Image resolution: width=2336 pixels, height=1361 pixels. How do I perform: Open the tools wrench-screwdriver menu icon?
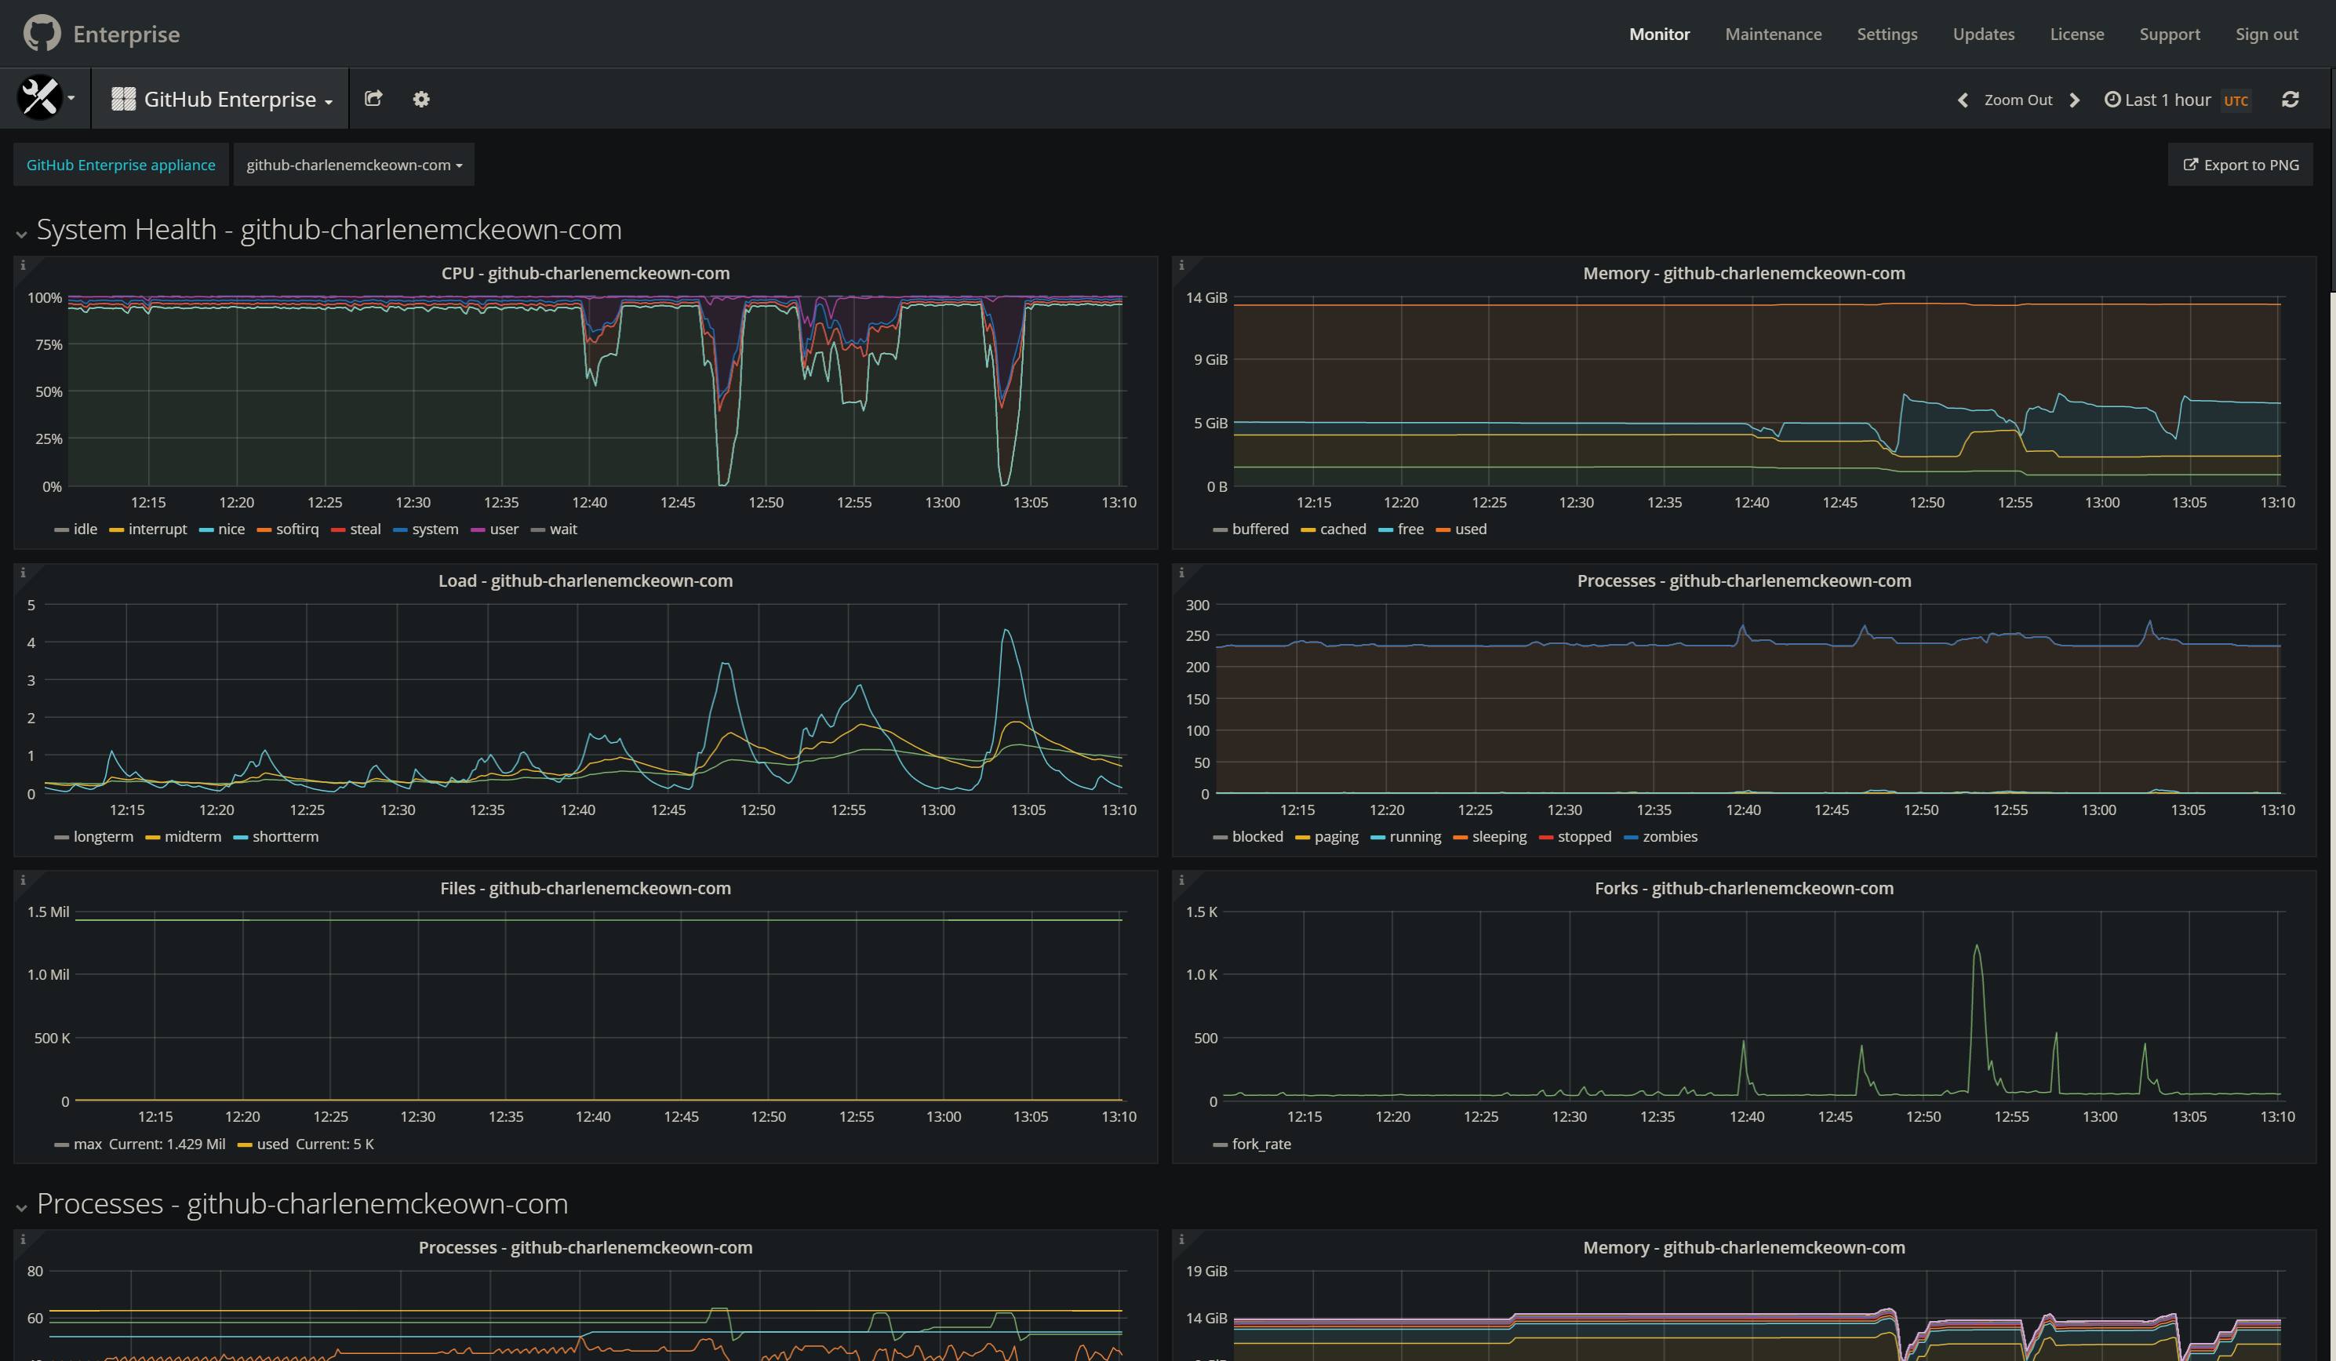coord(40,97)
